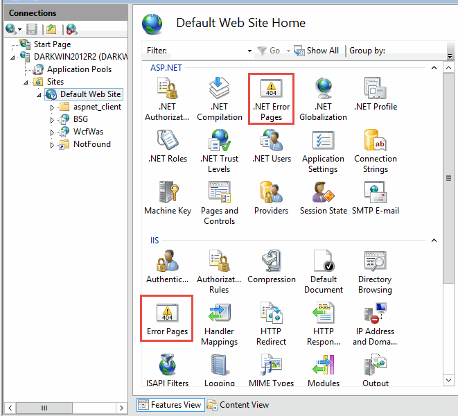Collapse the IIS group section
The width and height of the screenshot is (458, 416).
434,241
